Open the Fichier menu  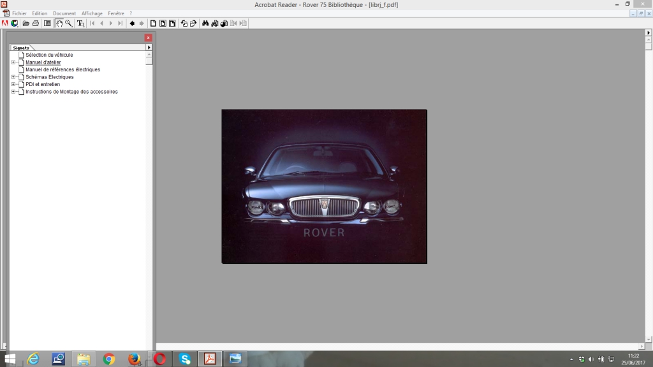(19, 13)
